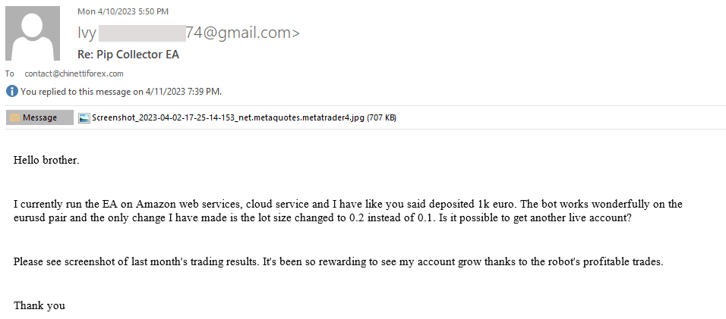726x319 pixels.
Task: Click the envelope icon on the Message button
Action: [x=14, y=118]
